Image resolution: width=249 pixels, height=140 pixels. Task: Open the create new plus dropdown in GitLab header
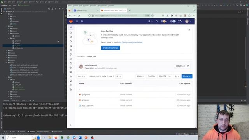click(x=150, y=21)
